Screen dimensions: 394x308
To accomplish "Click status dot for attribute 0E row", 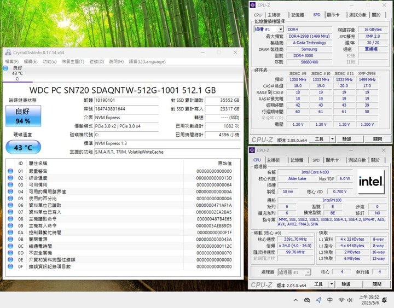I will 10,259.
